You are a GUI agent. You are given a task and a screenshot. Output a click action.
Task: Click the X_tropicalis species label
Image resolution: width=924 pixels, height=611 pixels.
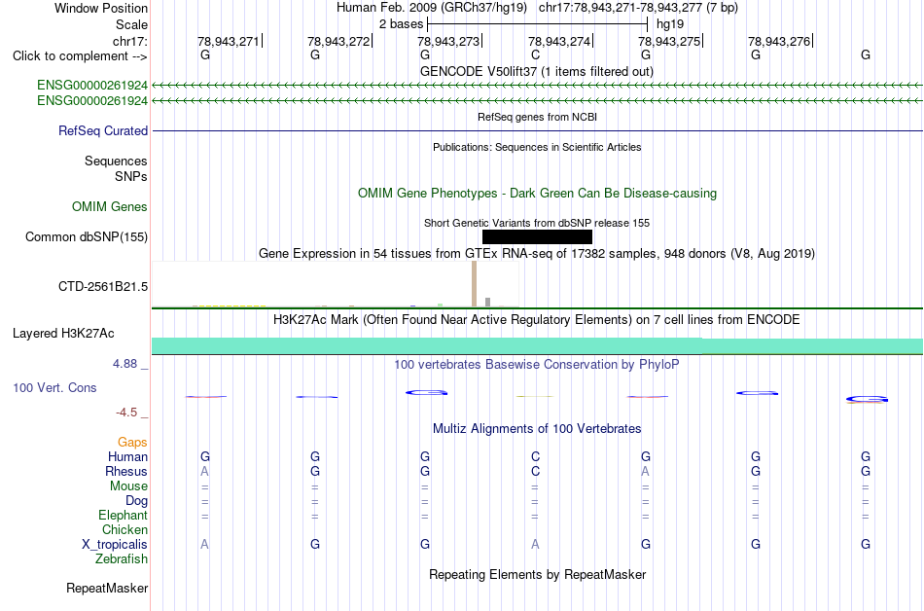coord(115,545)
